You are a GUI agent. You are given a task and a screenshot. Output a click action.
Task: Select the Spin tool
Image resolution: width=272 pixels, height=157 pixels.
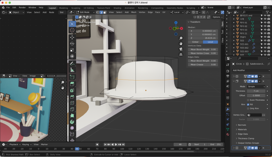pyautogui.click(x=72, y=122)
